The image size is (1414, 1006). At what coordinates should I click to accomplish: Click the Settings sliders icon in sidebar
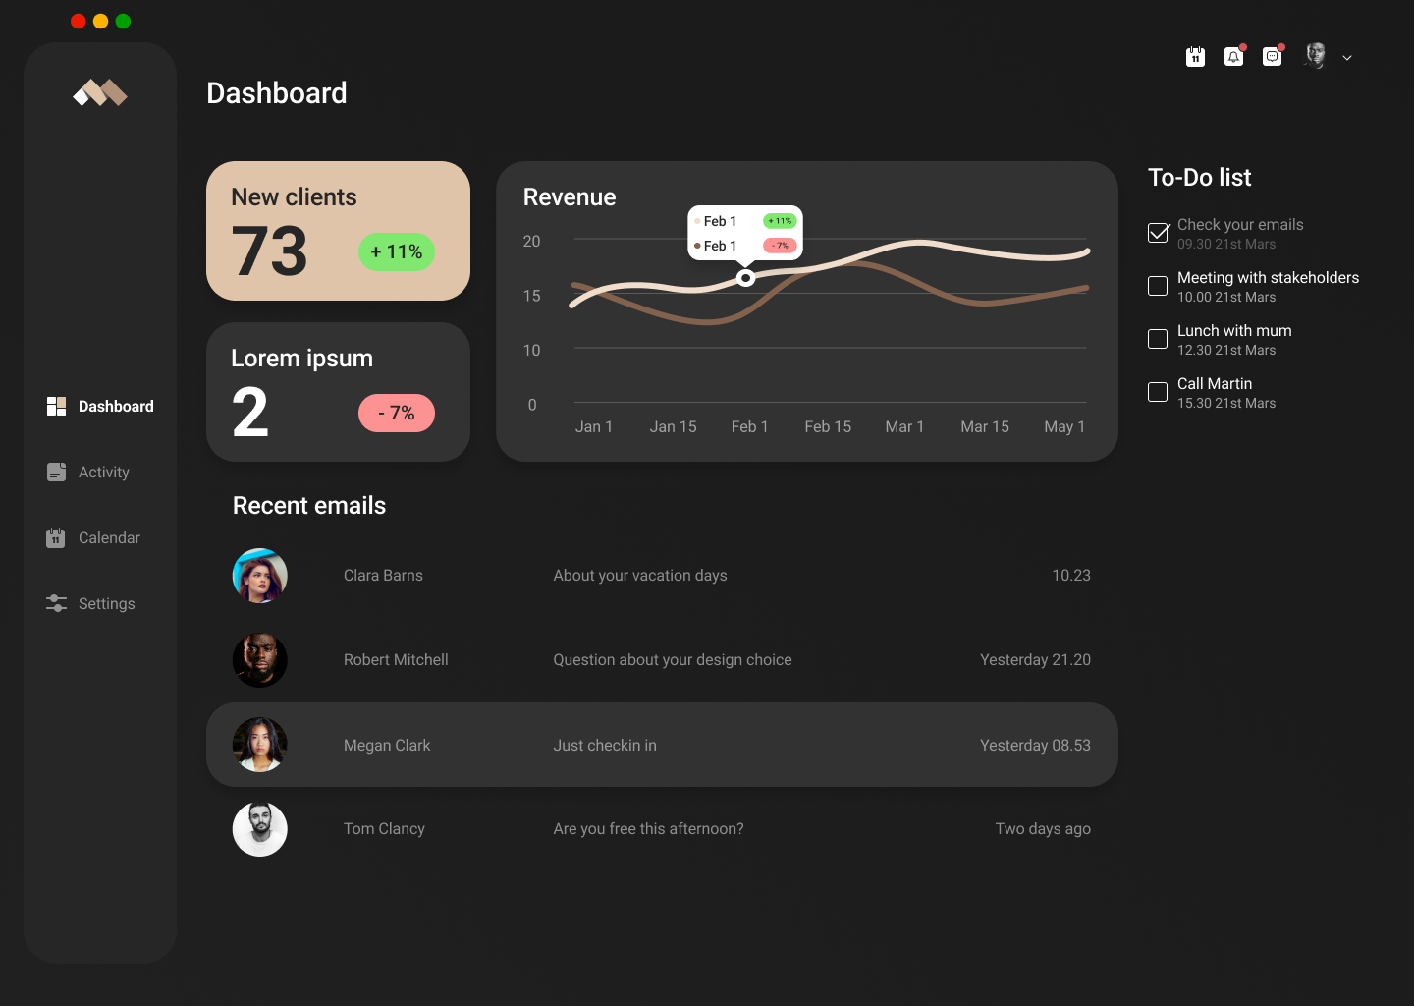(56, 603)
